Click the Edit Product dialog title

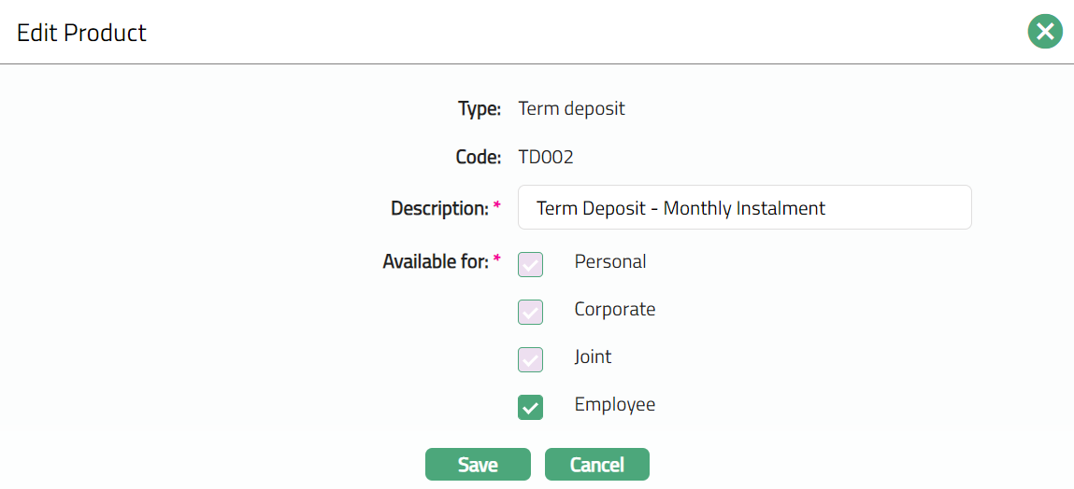point(81,33)
